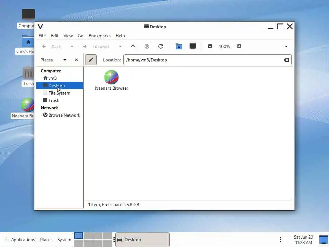Go up to the parent folder
Viewport: 329px width, 247px height.
[133, 46]
